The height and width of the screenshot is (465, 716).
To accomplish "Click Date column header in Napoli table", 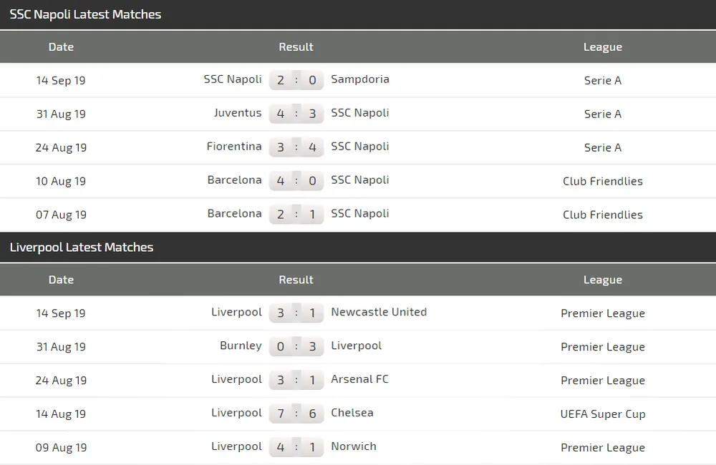I will pos(61,47).
